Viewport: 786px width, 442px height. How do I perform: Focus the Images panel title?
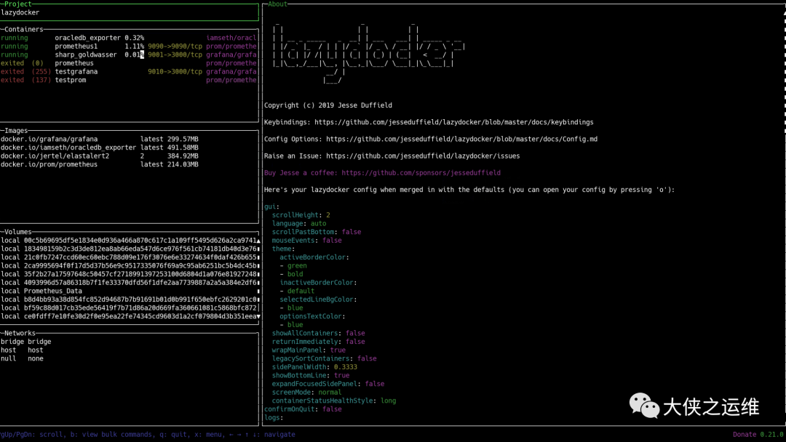pos(16,131)
